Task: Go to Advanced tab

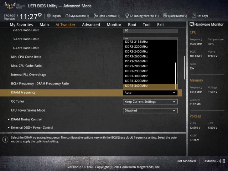Action: pos(91,25)
